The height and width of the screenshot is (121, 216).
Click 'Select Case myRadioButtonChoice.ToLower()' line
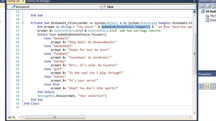click(x=72, y=35)
